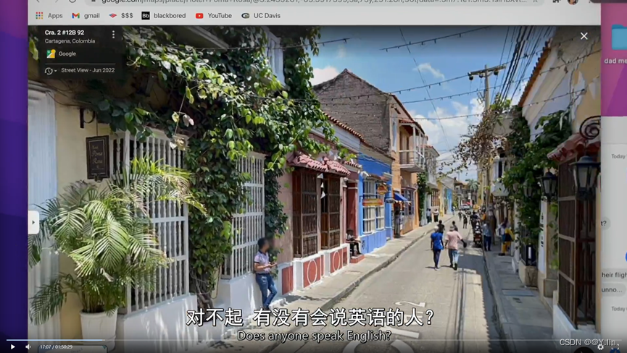Click the Cra. 2 #12B 92 address
Viewport: 627px width, 353px height.
pos(65,33)
